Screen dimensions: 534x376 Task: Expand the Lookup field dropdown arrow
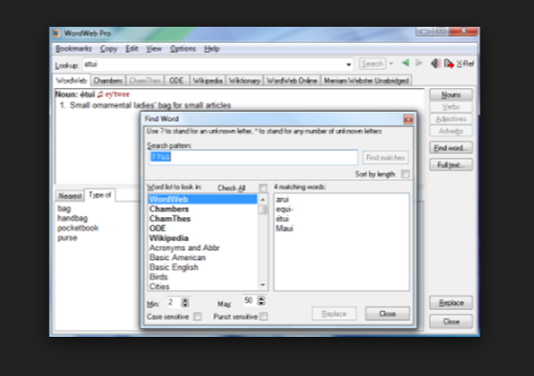pyautogui.click(x=348, y=64)
